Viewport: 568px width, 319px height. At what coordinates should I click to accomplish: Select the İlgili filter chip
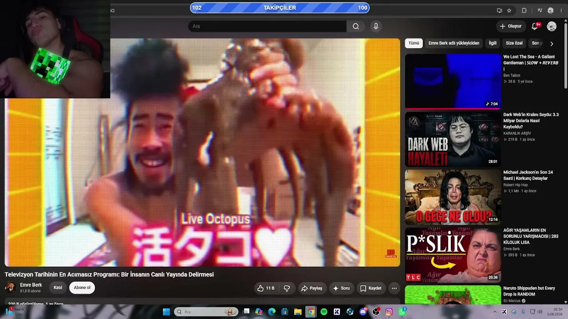[x=493, y=43]
